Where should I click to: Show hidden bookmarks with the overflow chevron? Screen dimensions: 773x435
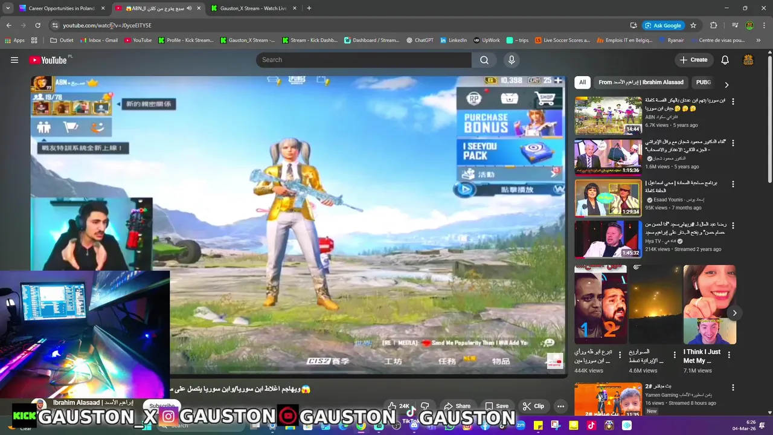point(759,40)
